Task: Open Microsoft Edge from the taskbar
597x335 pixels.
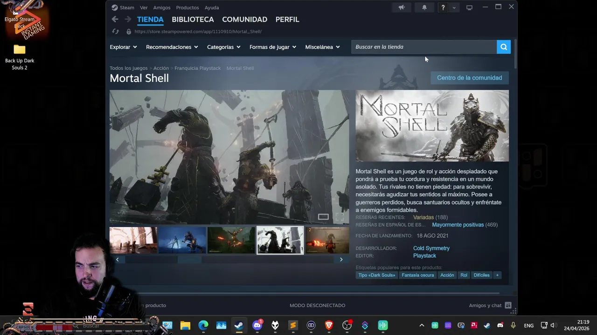Action: (x=203, y=325)
